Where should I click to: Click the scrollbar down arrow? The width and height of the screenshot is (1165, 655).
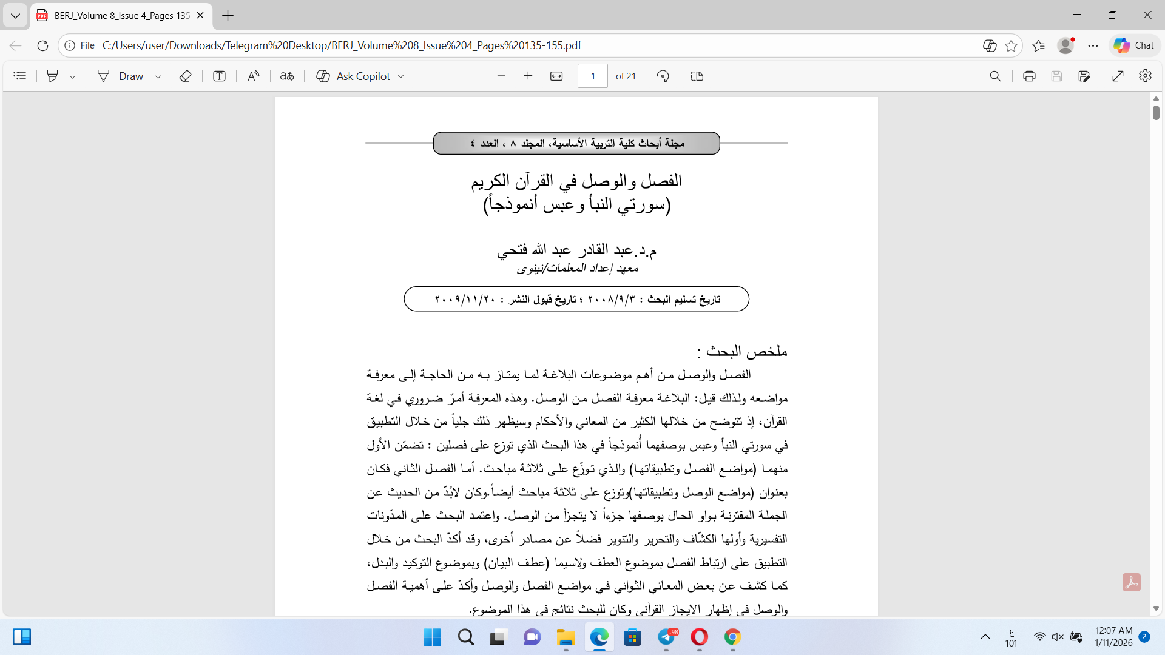pyautogui.click(x=1156, y=608)
